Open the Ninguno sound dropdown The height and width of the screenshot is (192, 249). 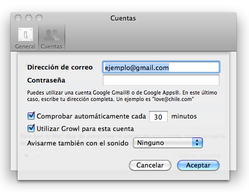click(168, 143)
